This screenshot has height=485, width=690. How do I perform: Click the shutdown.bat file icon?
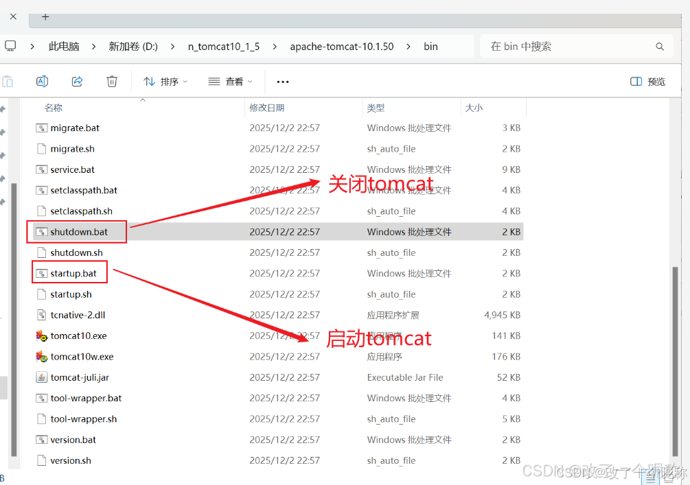point(41,232)
